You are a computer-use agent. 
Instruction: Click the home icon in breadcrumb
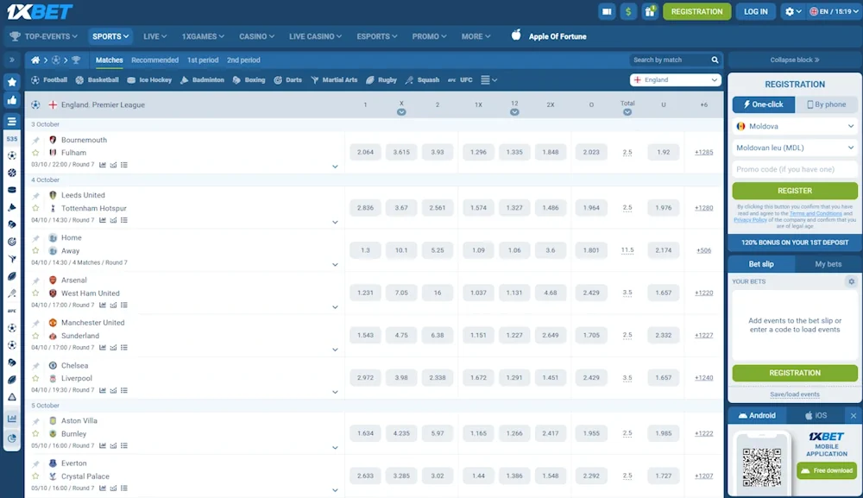point(35,60)
